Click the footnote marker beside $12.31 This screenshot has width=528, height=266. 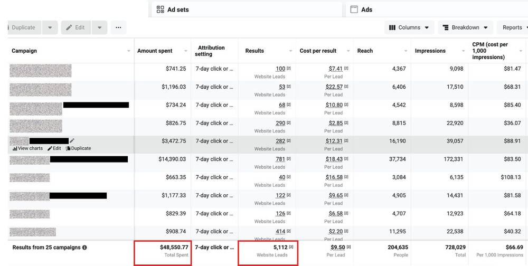click(x=346, y=140)
